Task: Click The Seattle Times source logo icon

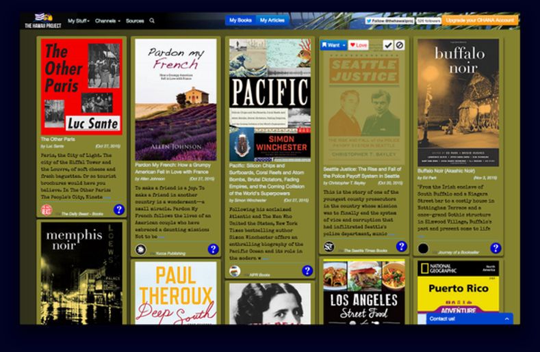Action: pyautogui.click(x=329, y=247)
